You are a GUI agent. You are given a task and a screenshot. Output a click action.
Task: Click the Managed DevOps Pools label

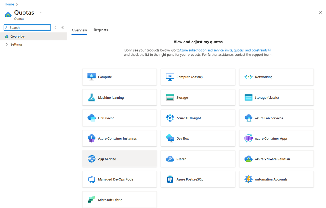coord(116,179)
